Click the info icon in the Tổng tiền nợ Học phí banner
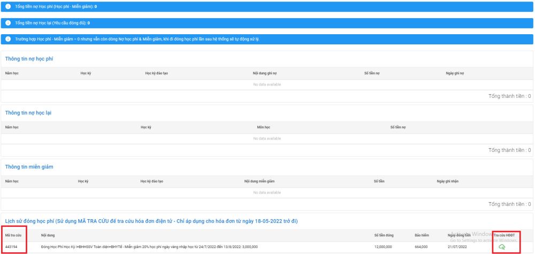This screenshot has width=535, height=254. [8, 7]
